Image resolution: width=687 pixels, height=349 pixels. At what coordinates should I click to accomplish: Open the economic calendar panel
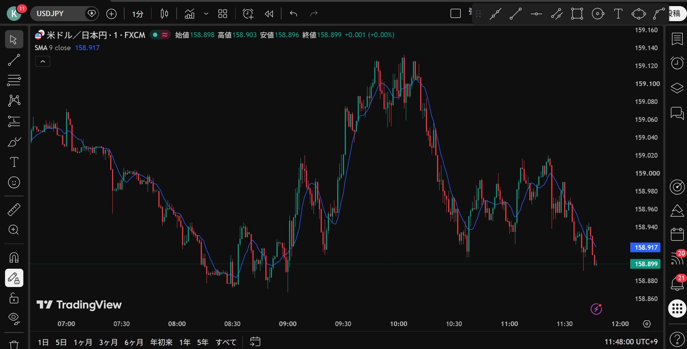[677, 234]
